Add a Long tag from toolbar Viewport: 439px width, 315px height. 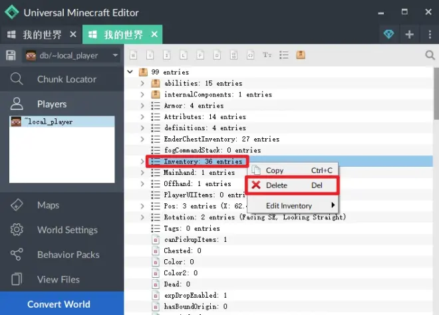pyautogui.click(x=184, y=55)
